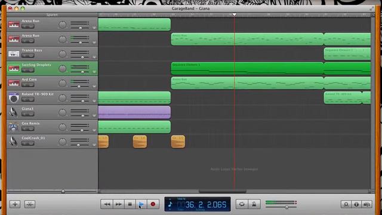Click the playhead marker on the ruler

coord(235,14)
